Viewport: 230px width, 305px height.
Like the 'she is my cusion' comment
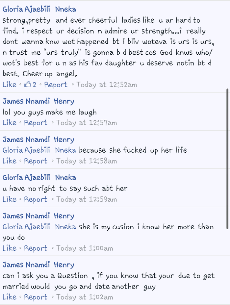coord(9,248)
